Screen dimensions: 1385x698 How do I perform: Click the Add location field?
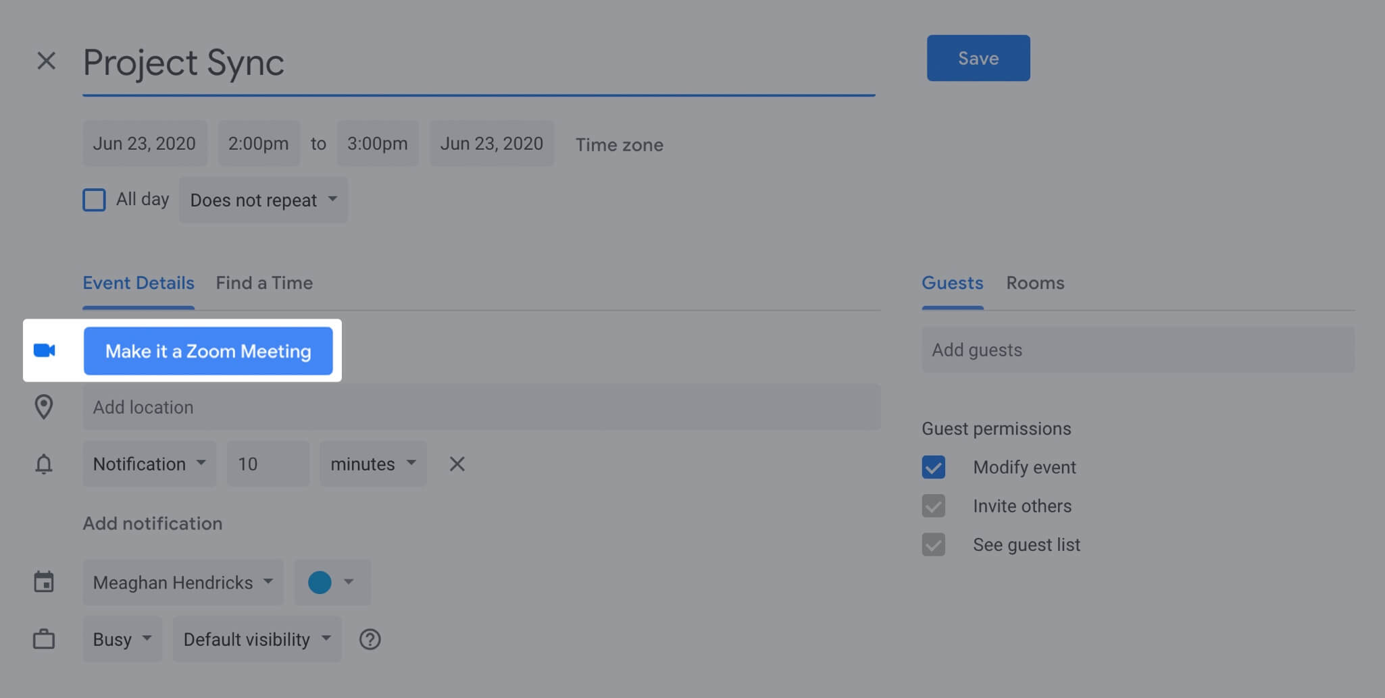click(x=482, y=407)
